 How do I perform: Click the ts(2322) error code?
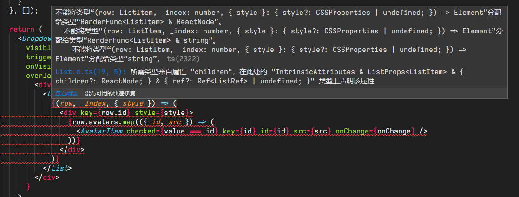[184, 59]
